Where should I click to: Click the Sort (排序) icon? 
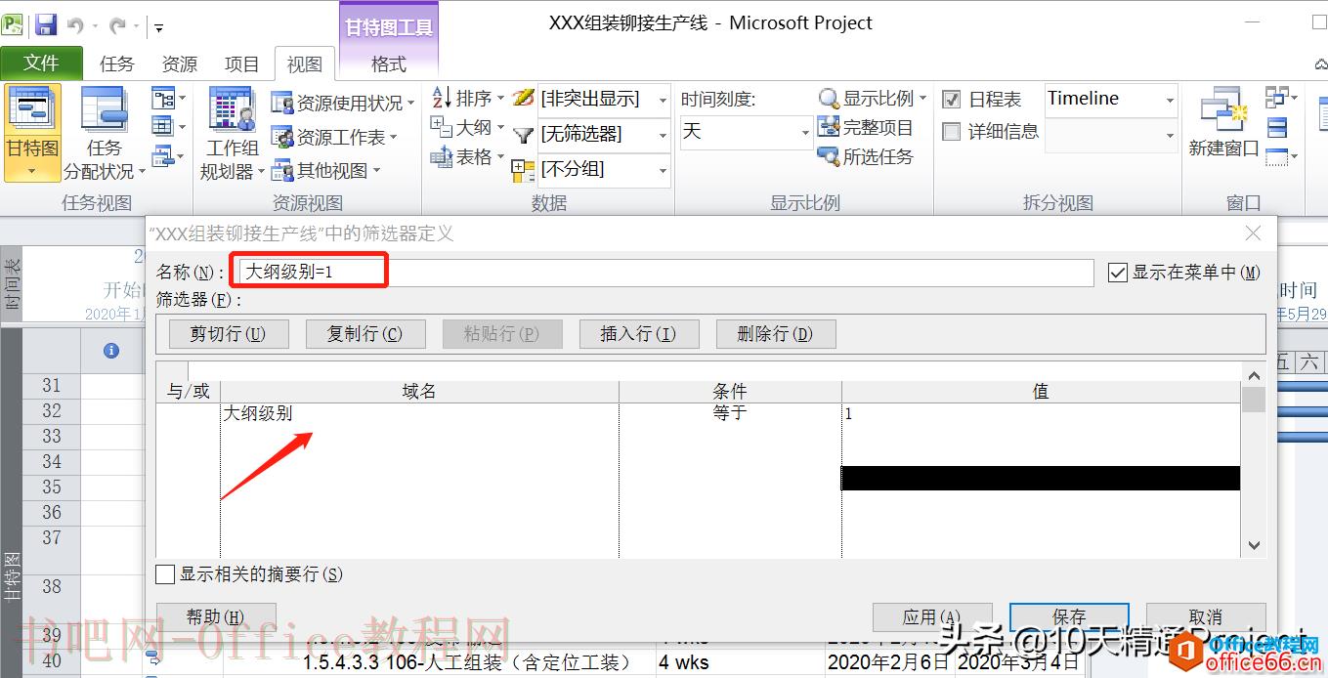[x=442, y=98]
